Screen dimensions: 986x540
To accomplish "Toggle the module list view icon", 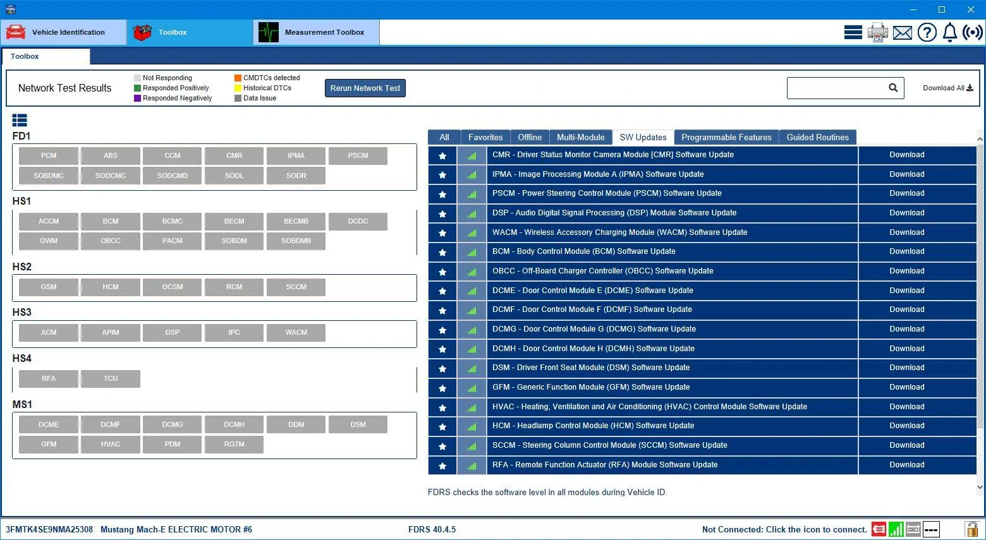I will click(20, 120).
